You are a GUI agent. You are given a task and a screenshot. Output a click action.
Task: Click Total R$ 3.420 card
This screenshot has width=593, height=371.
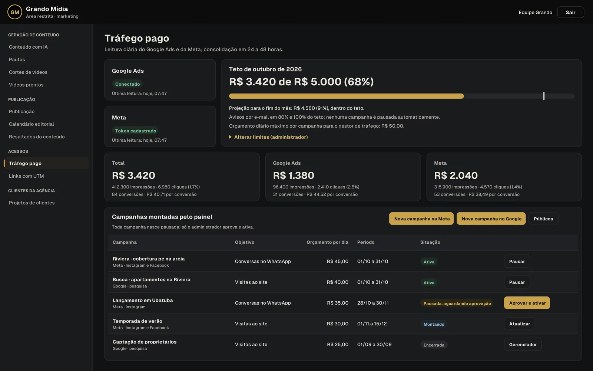(x=182, y=177)
